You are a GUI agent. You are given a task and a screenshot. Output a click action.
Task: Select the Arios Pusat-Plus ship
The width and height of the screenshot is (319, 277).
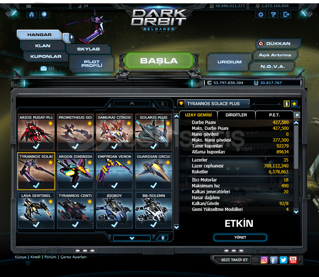(36, 132)
